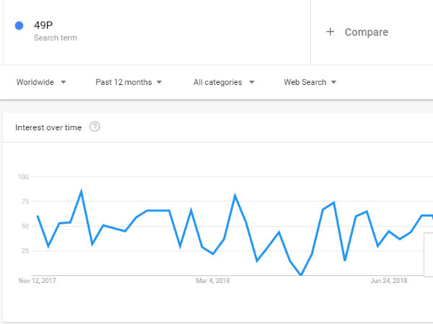Viewport: 433px width, 324px height.
Task: Open the All categories dropdown
Action: (224, 82)
